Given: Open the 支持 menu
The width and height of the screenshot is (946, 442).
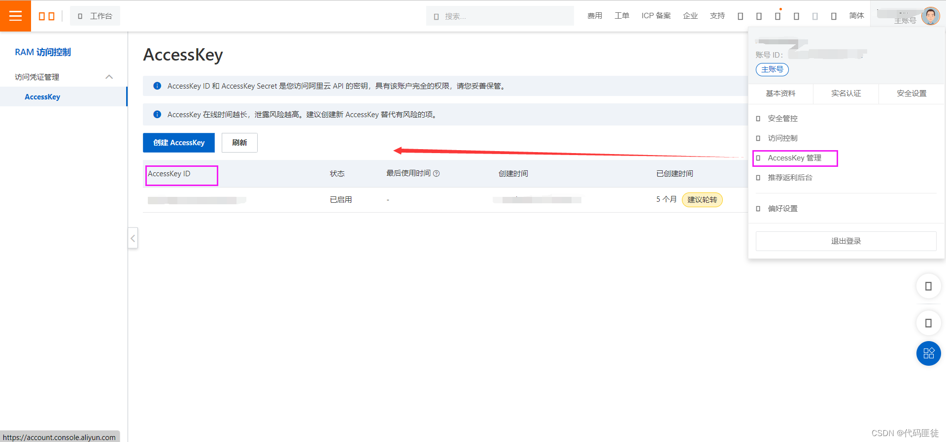Looking at the screenshot, I should [x=717, y=16].
